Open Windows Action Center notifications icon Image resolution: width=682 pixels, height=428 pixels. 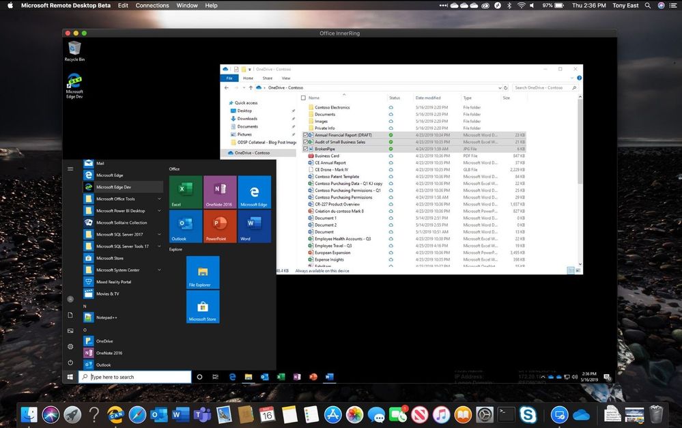coord(608,377)
